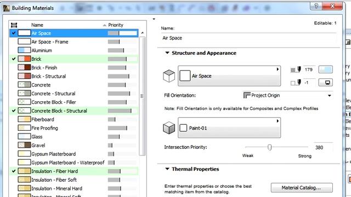The height and width of the screenshot is (197, 351).
Task: Click the window background pen button
Action: pos(325,83)
